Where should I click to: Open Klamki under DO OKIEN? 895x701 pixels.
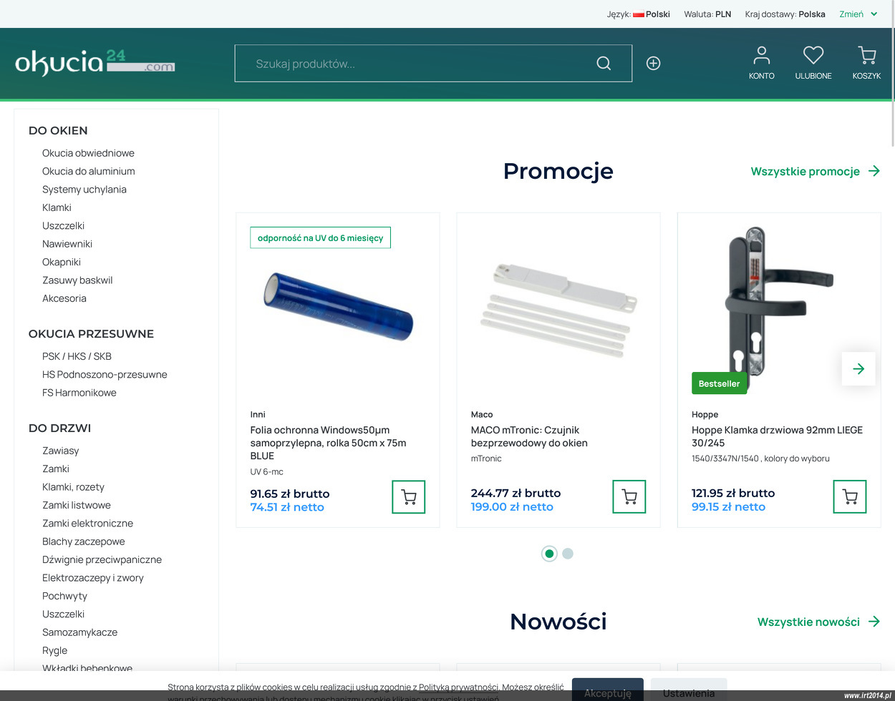coord(57,207)
